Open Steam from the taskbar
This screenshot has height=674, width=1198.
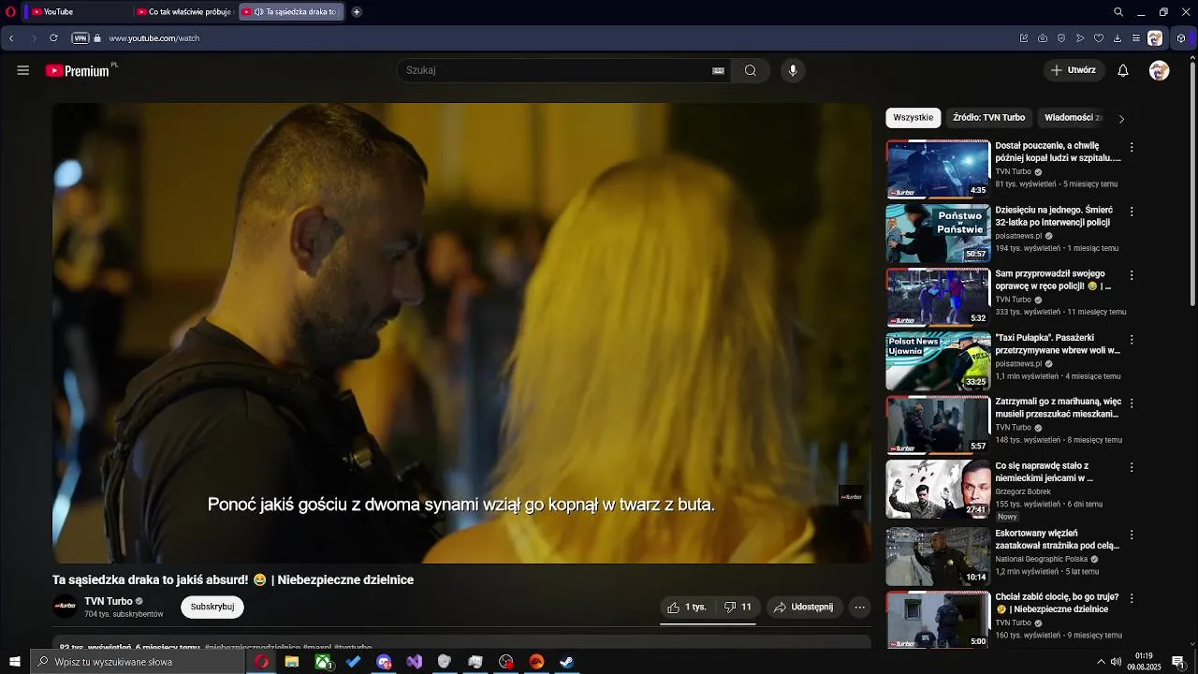coord(567,662)
